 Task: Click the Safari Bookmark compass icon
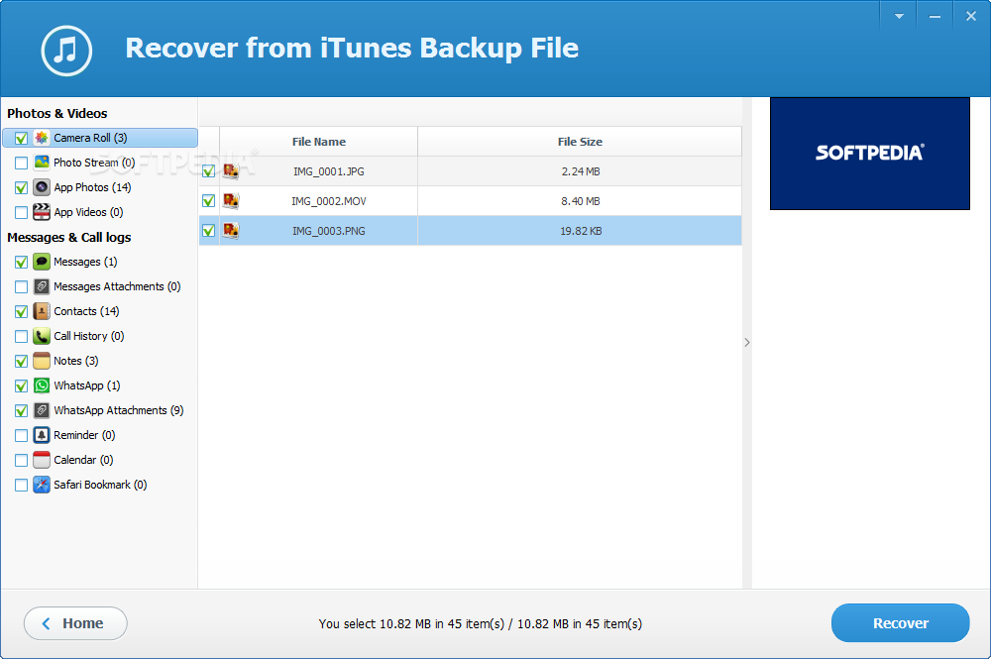(42, 485)
